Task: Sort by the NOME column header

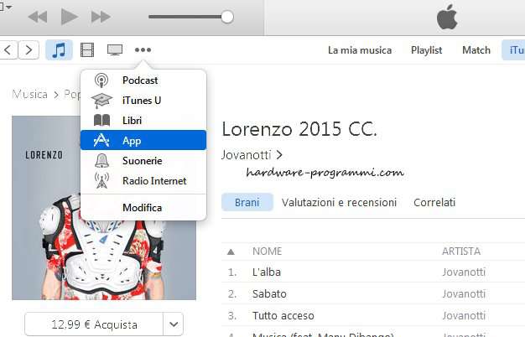Action: click(268, 251)
